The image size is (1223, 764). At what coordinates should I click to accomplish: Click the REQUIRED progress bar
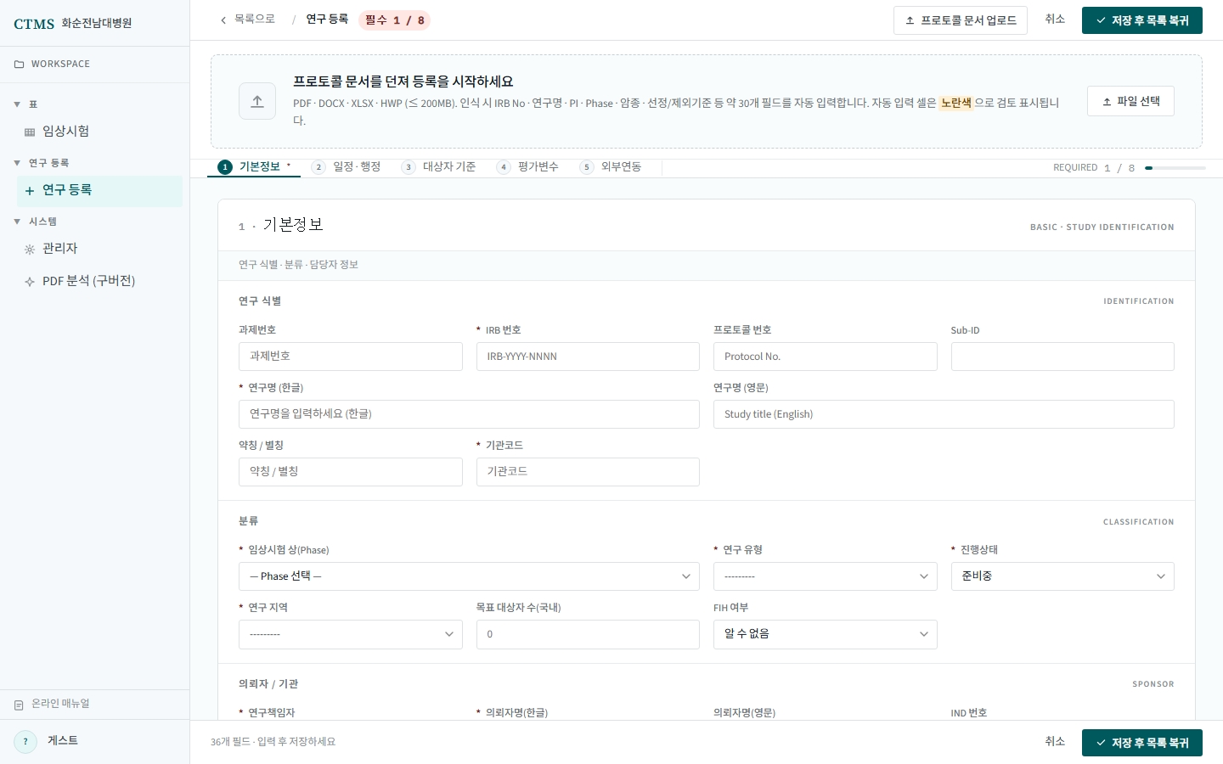point(1175,168)
